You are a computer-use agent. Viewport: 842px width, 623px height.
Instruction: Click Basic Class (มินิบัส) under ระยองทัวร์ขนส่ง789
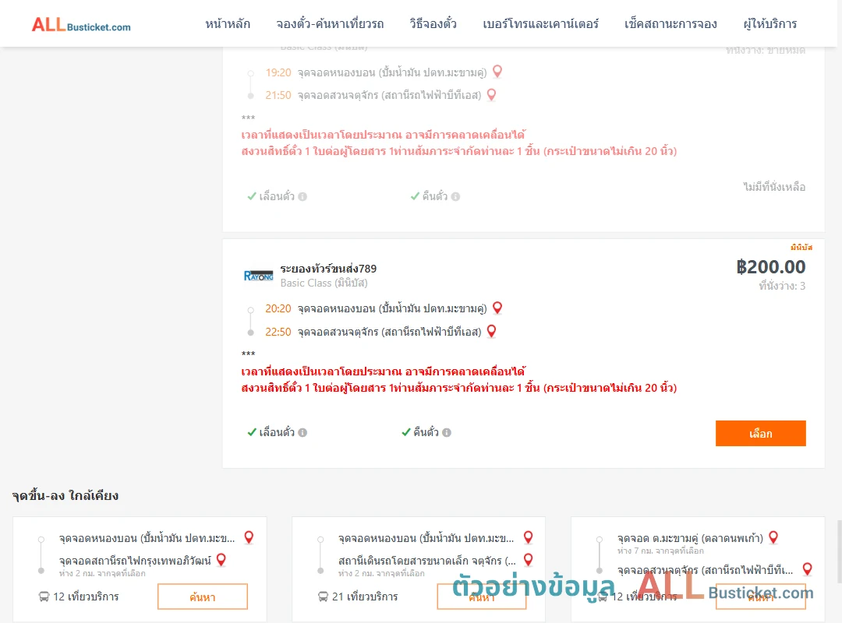point(324,283)
